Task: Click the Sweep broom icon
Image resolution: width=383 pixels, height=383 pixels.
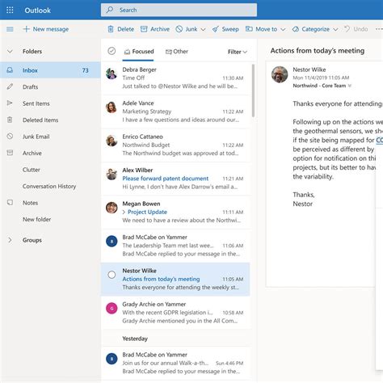Action: coord(215,29)
